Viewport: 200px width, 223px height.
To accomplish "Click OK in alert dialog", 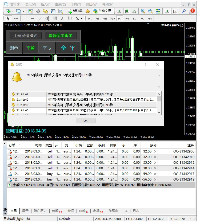I will [x=86, y=121].
